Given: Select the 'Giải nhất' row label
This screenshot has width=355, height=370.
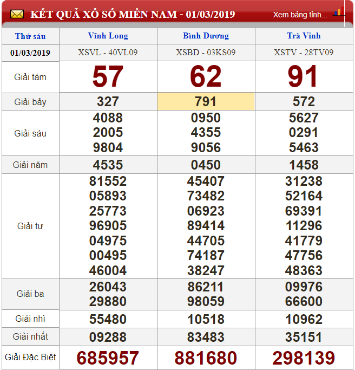Looking at the screenshot, I should coord(30,336).
